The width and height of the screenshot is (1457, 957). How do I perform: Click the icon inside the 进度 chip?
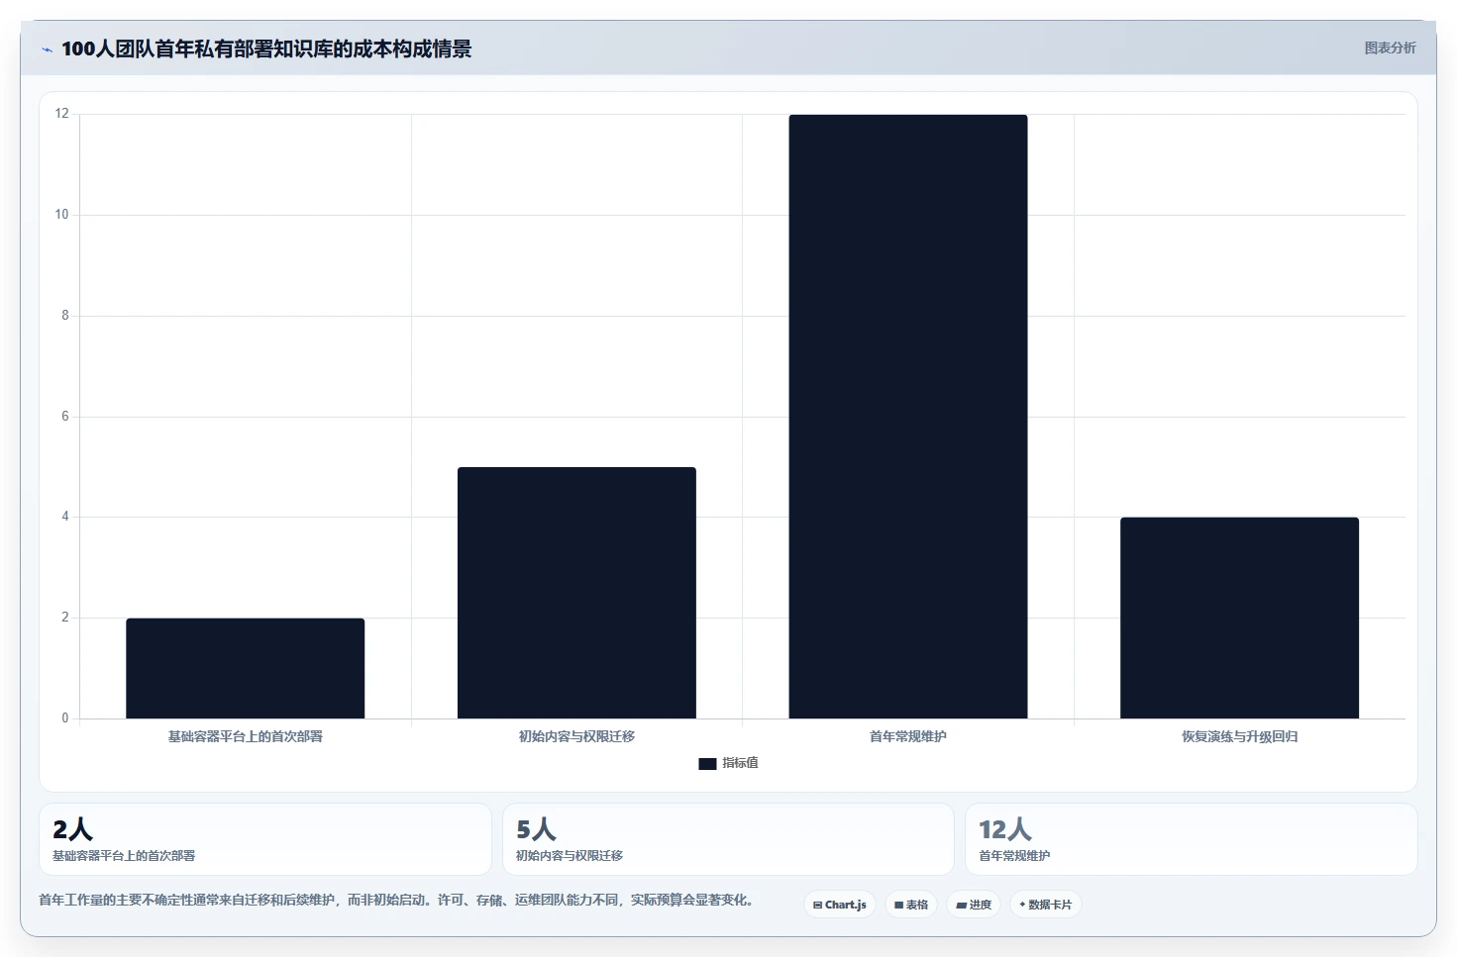961,905
